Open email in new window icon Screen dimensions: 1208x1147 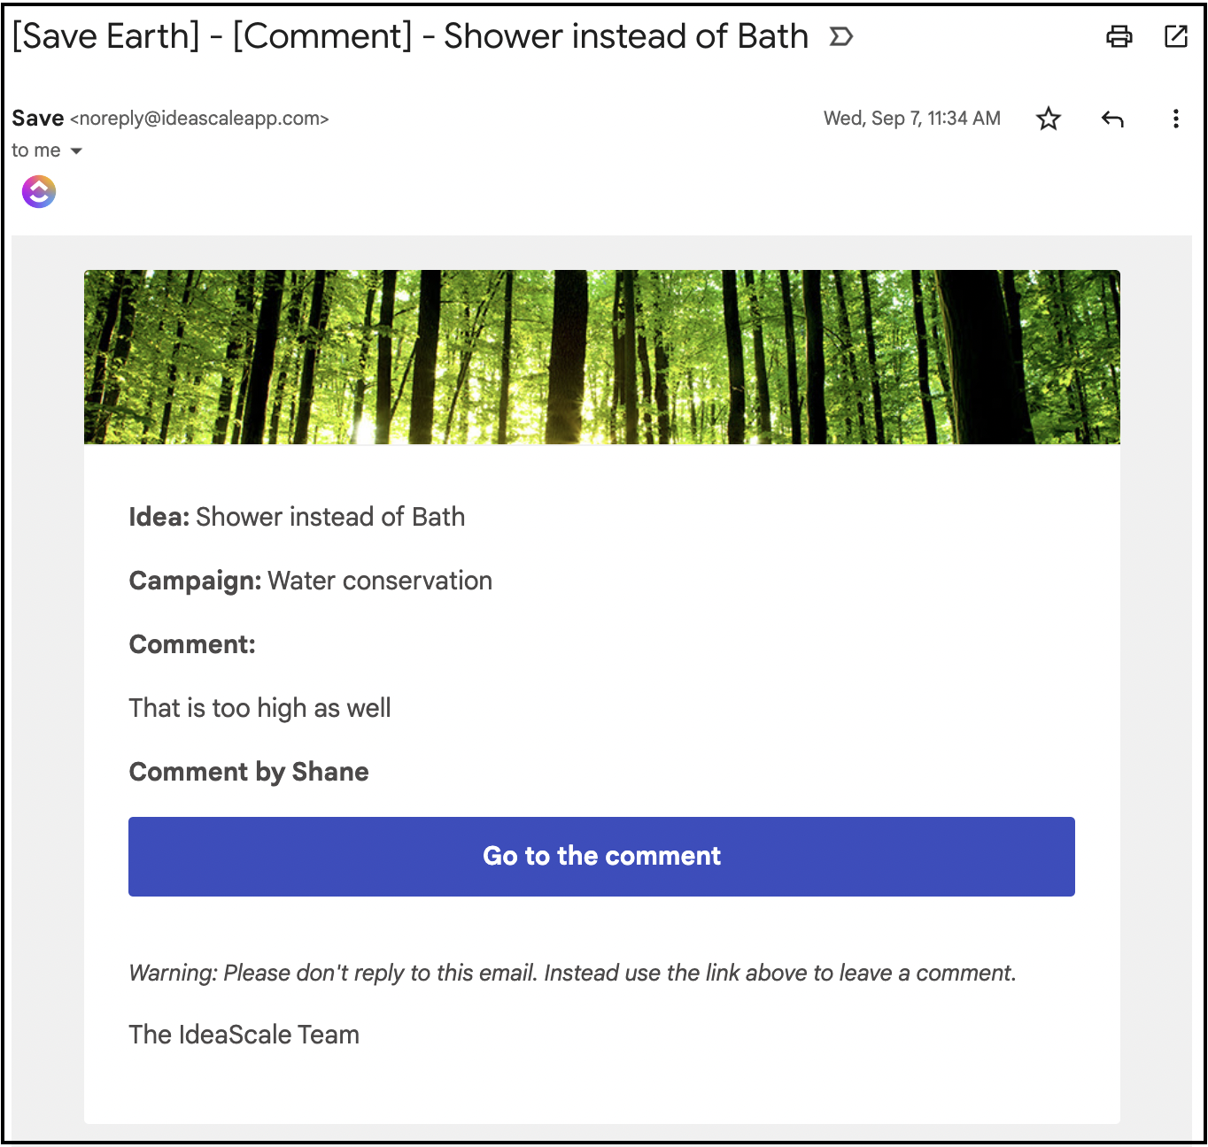(x=1176, y=36)
